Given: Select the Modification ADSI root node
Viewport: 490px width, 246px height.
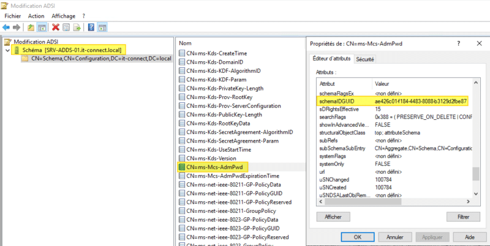Looking at the screenshot, I should tap(36, 42).
